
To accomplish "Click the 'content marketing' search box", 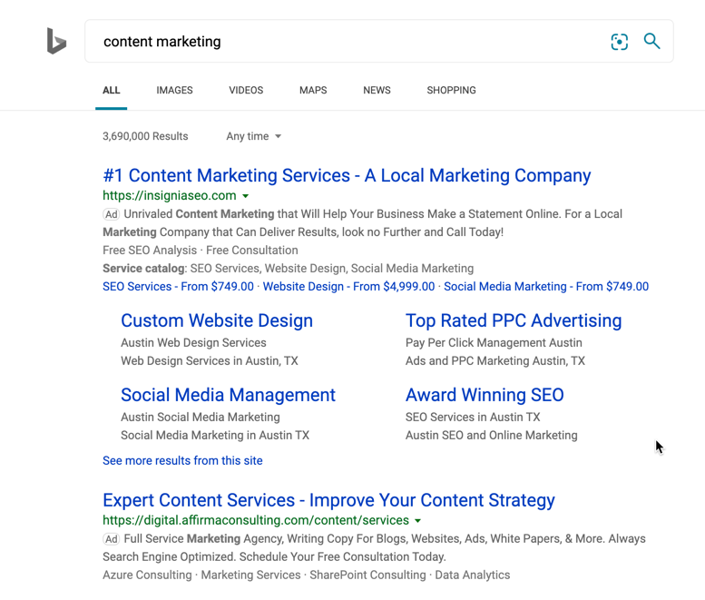I will click(379, 41).
